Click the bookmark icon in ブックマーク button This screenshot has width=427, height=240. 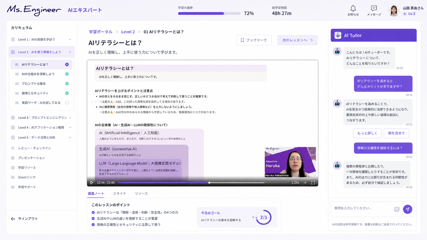(242, 40)
